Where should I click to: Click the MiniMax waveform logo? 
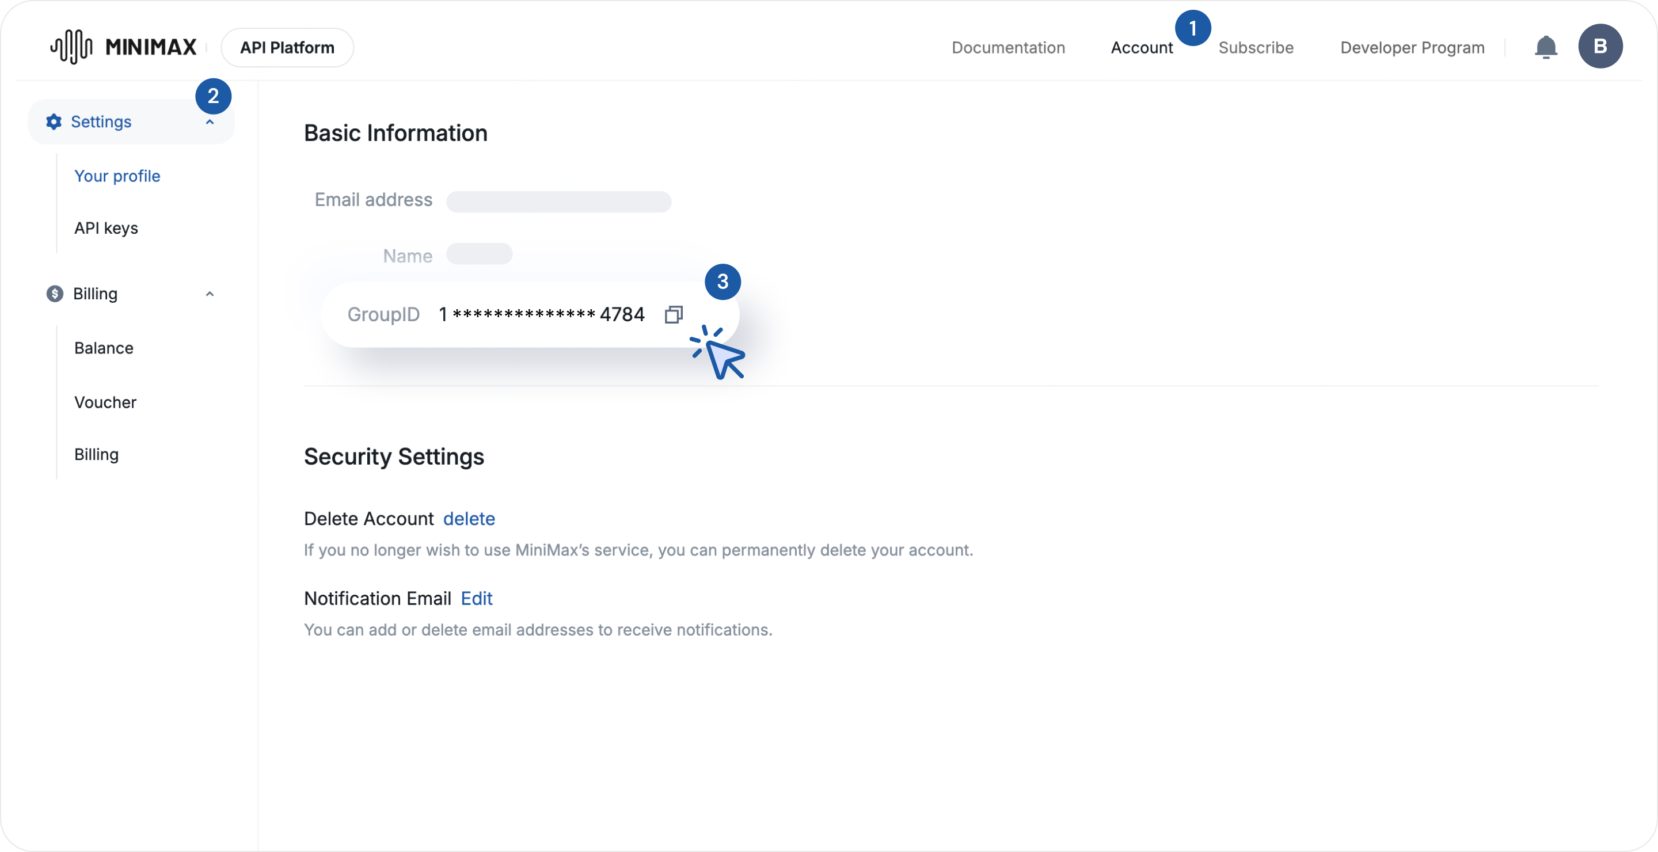[71, 47]
